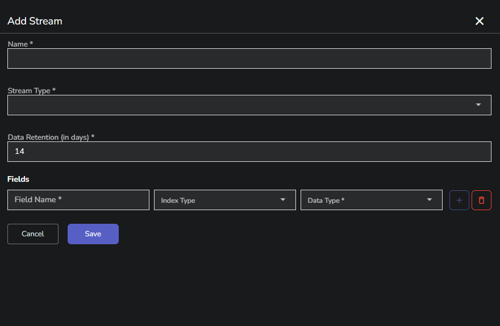Click the Fields section heading
The width and height of the screenshot is (500, 326).
point(18,179)
